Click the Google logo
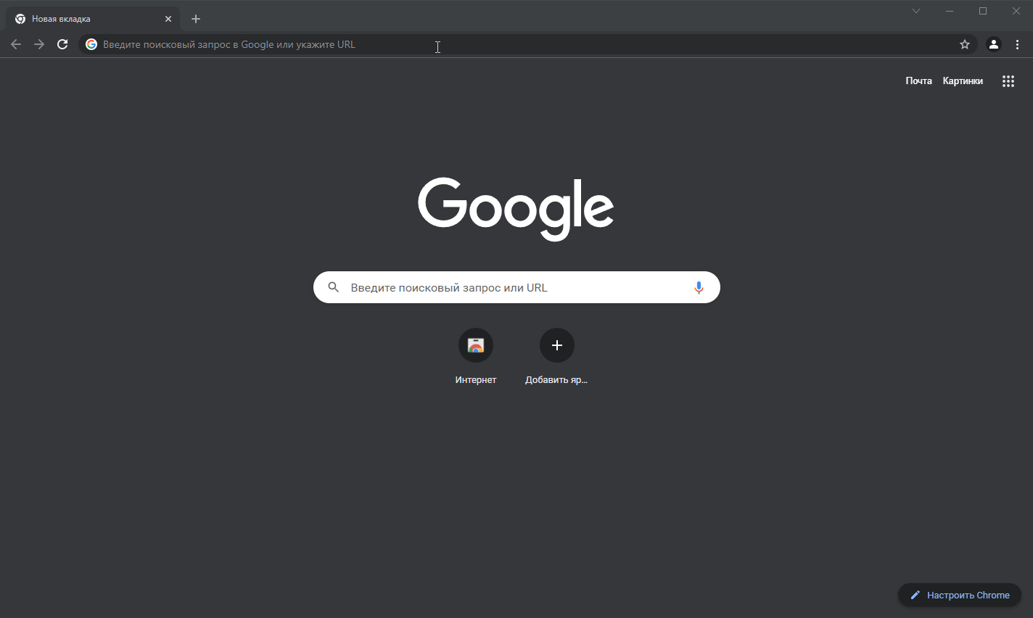 tap(516, 208)
